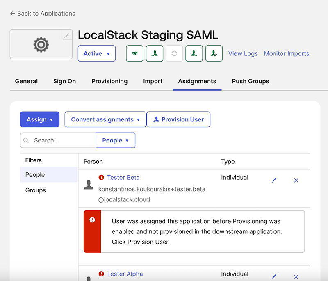This screenshot has width=328, height=281.
Task: Expand the Convert assignments dropdown
Action: pos(105,119)
